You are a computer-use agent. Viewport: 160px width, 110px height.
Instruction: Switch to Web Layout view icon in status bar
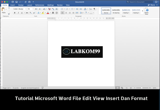pyautogui.click(x=122, y=88)
